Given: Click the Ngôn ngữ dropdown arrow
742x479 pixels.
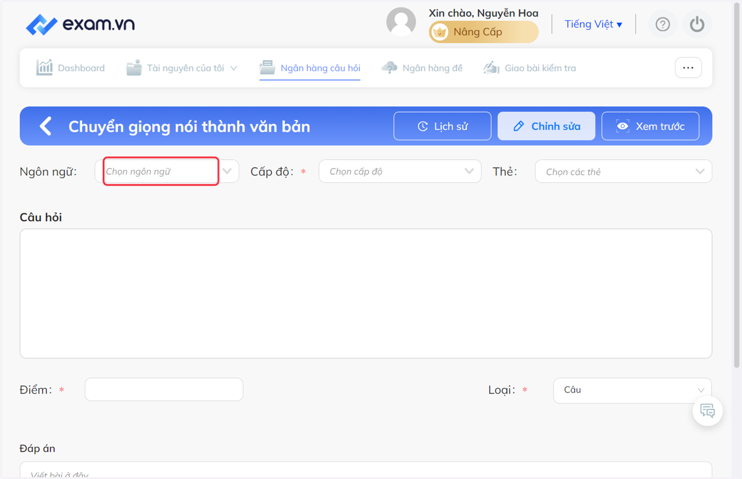Looking at the screenshot, I should [228, 171].
